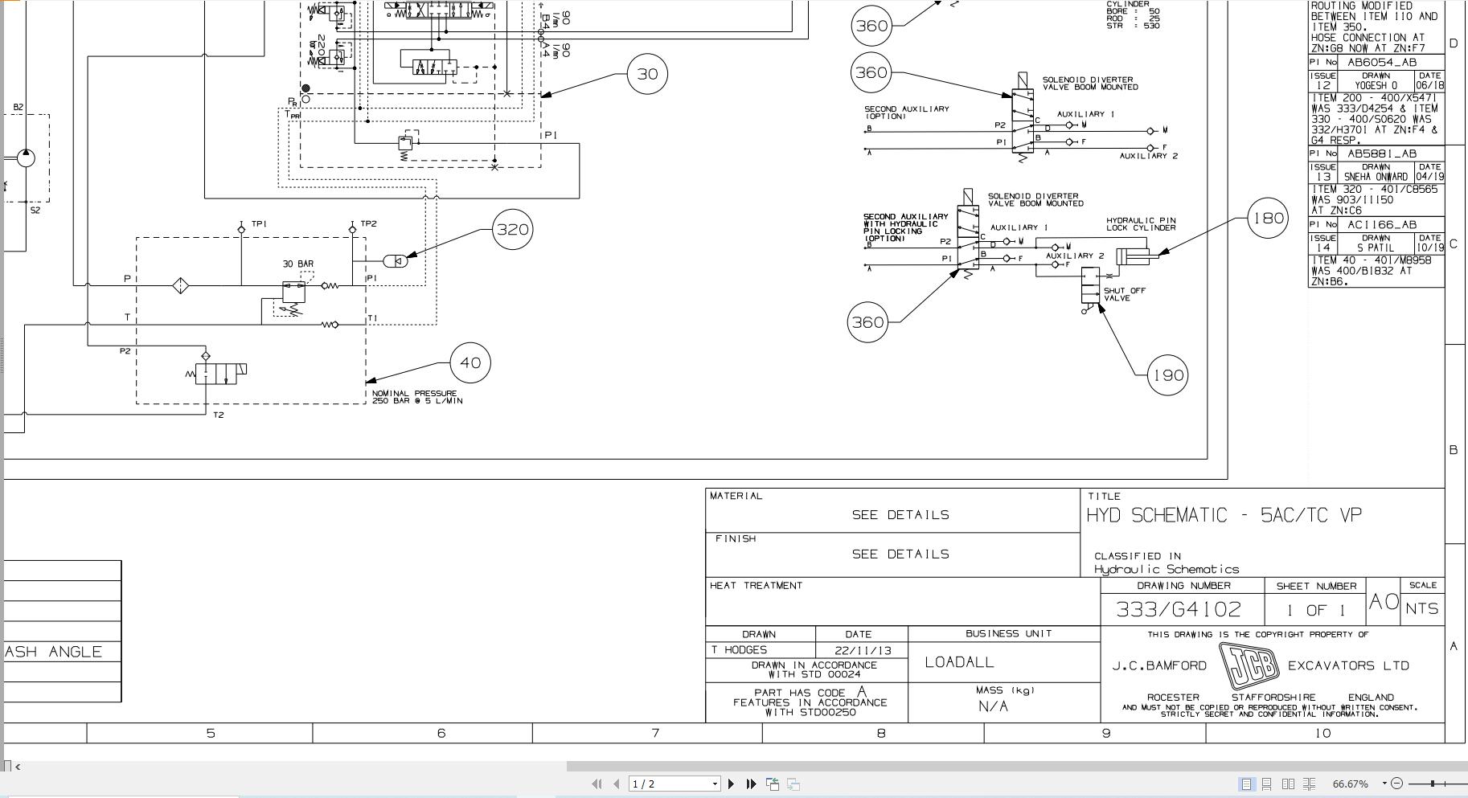Select continuous facing view mode

click(1309, 784)
